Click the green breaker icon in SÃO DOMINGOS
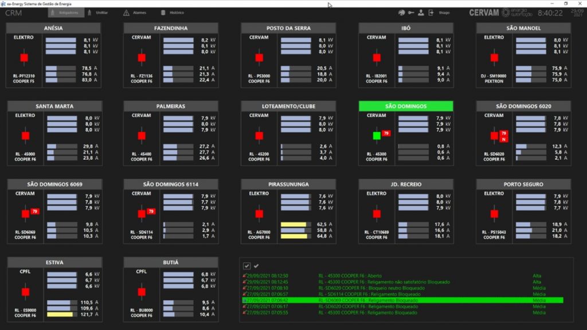This screenshot has height=330, width=587. pos(377,136)
